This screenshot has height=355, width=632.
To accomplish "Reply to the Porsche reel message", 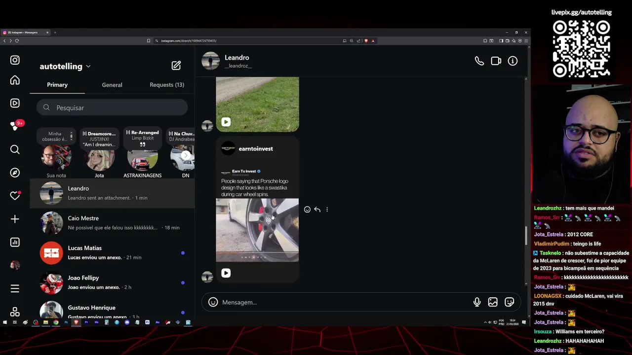I will [x=317, y=210].
